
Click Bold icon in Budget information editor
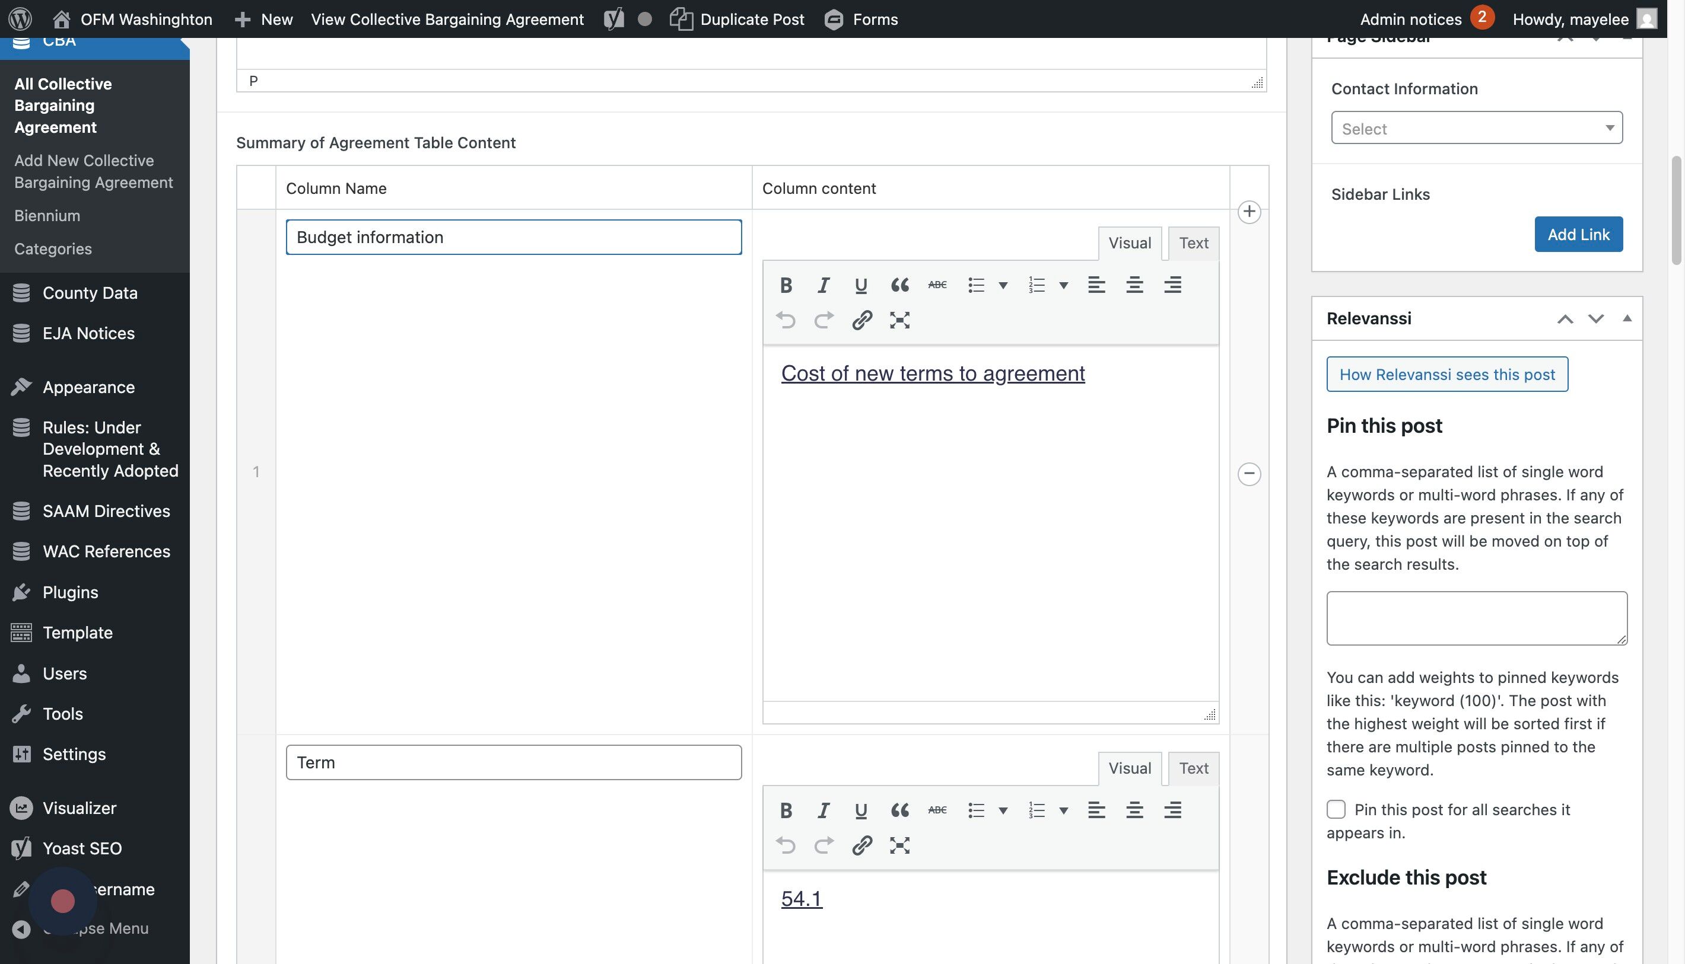pyautogui.click(x=786, y=285)
